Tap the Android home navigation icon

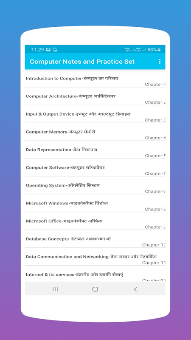(95, 289)
